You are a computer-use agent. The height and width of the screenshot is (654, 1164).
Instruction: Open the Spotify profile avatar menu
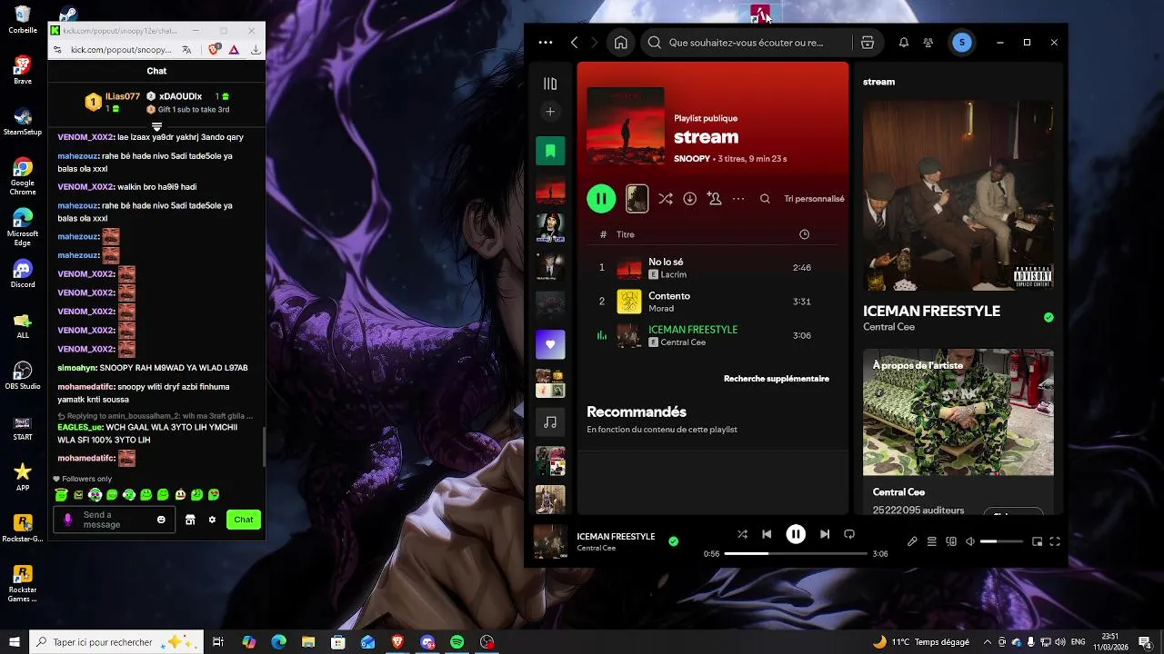click(962, 43)
